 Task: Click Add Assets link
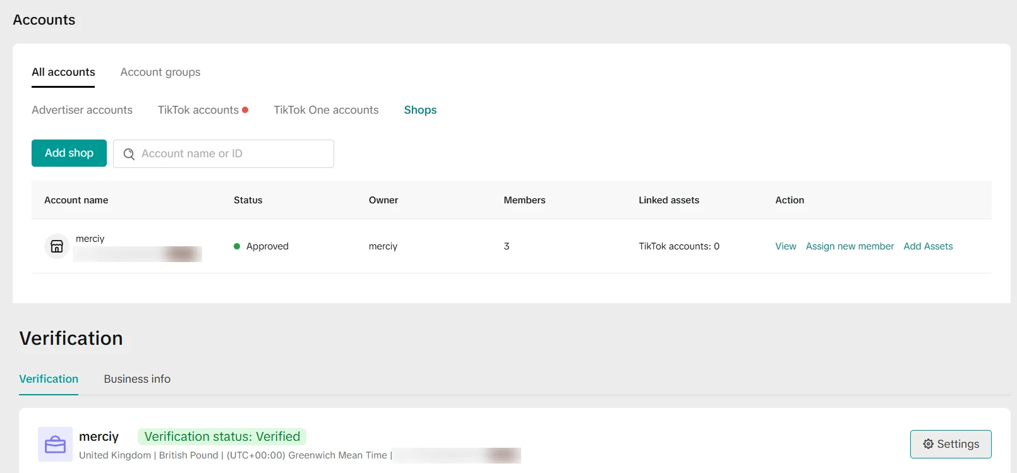(x=928, y=246)
